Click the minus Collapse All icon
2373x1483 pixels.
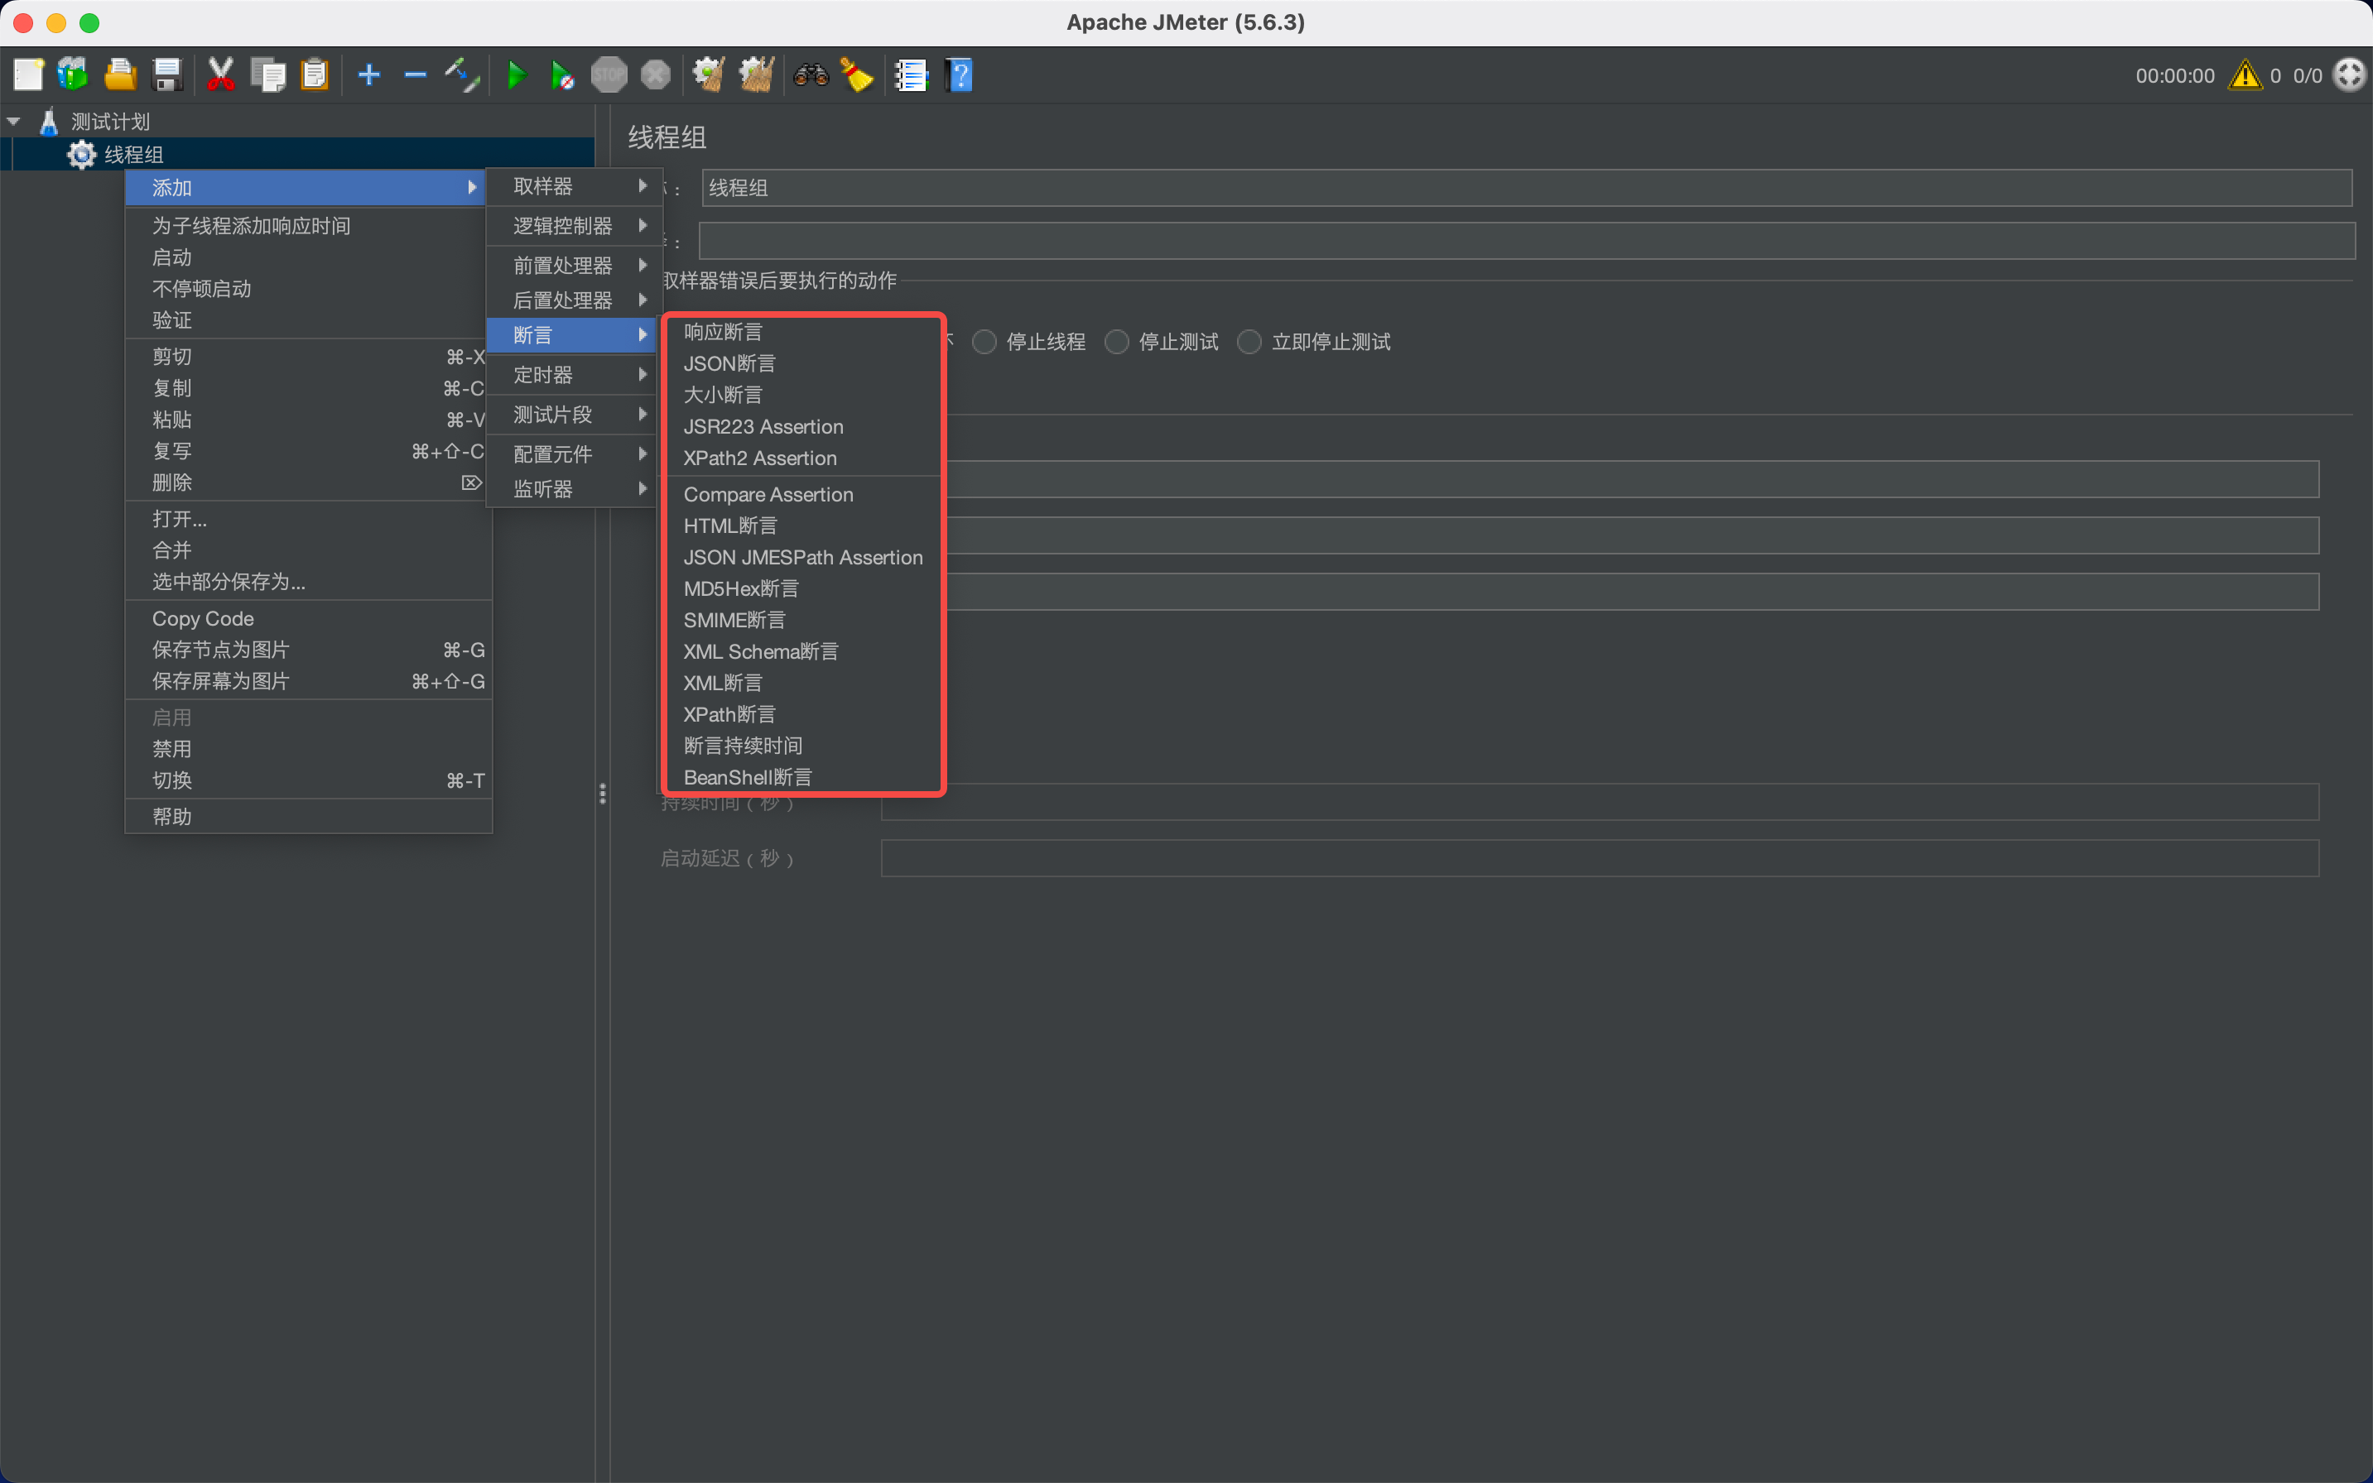[x=415, y=74]
